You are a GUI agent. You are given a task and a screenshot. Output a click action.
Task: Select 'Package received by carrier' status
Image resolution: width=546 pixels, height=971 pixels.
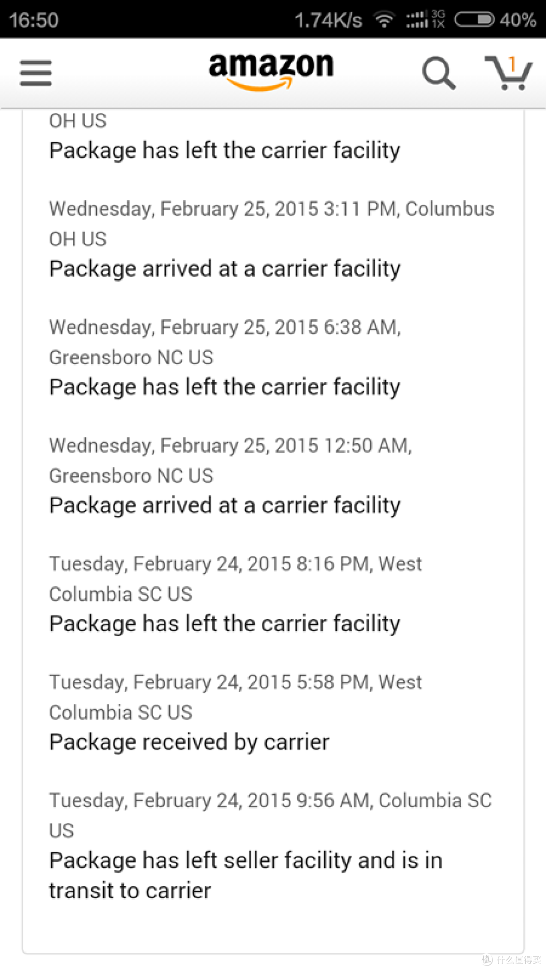[x=189, y=742]
